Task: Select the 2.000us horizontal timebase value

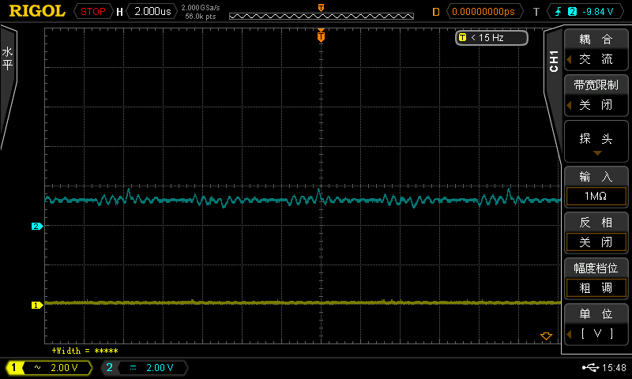Action: coord(152,11)
